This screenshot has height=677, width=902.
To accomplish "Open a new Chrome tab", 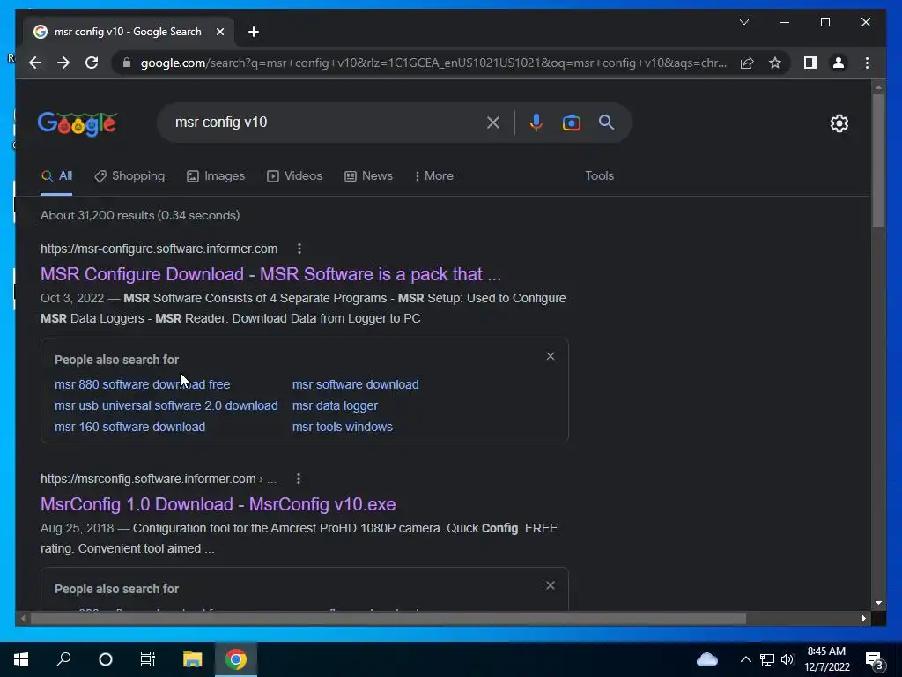I will (x=253, y=32).
